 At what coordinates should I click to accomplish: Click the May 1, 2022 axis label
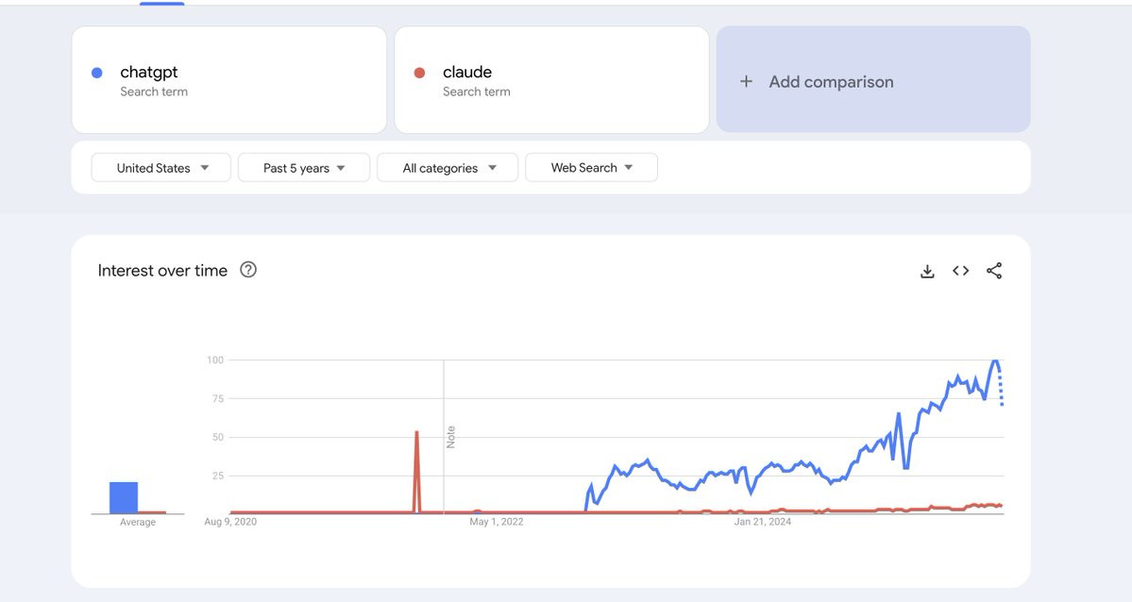497,522
